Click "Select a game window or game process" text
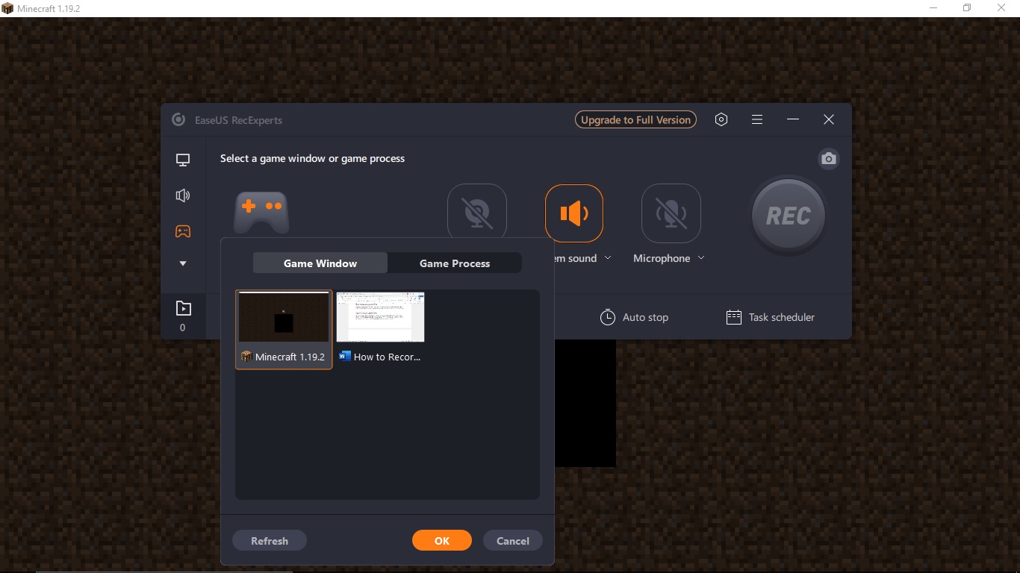Image resolution: width=1020 pixels, height=573 pixels. (312, 158)
